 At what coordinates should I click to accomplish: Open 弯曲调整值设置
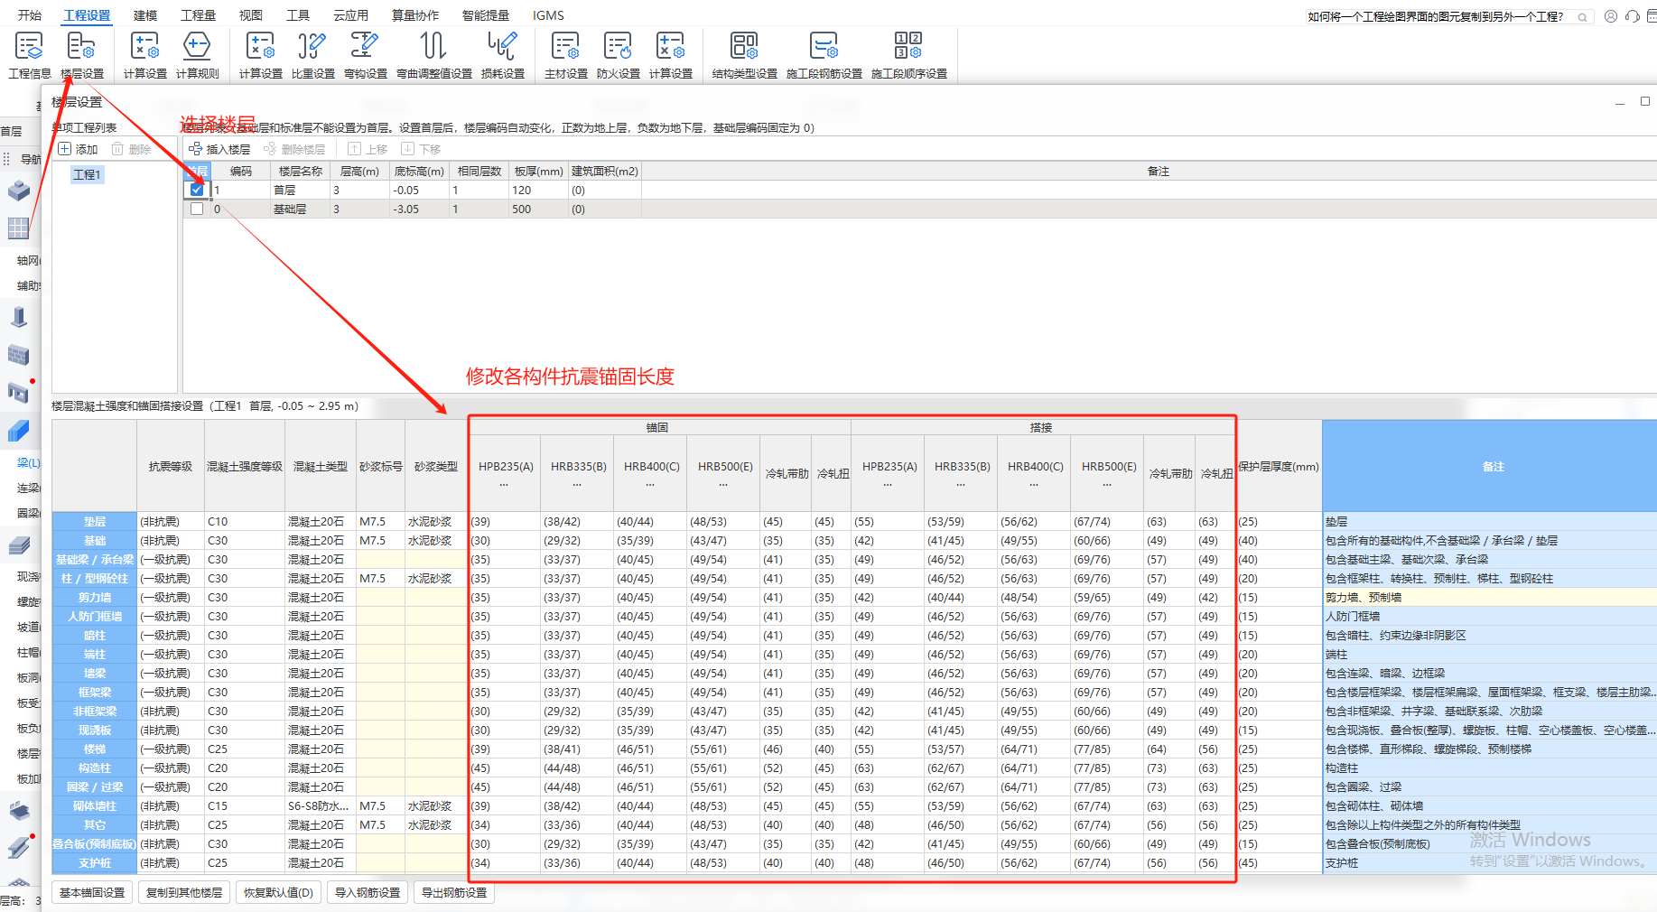click(x=434, y=55)
